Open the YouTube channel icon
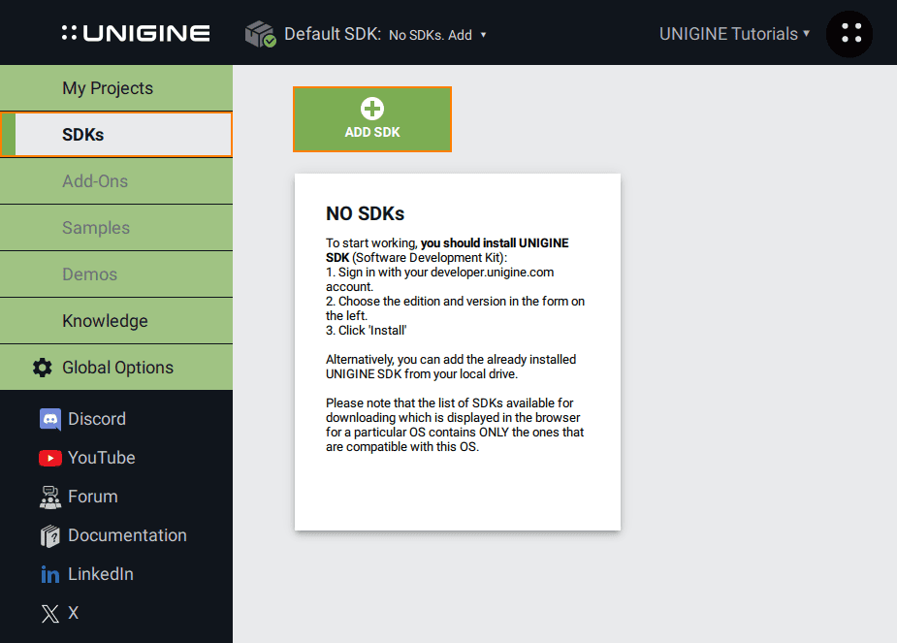The height and width of the screenshot is (643, 897). pyautogui.click(x=50, y=458)
